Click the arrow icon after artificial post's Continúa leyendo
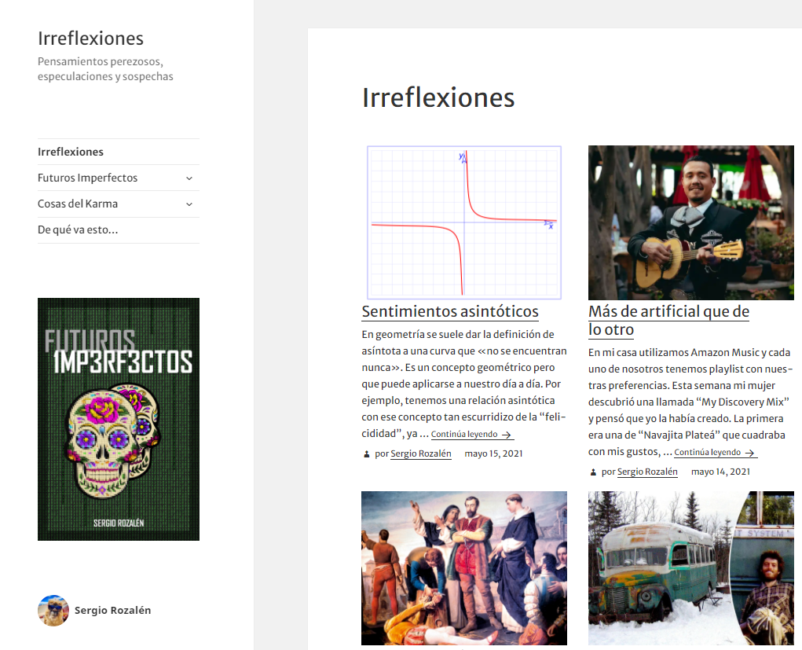 pos(750,453)
